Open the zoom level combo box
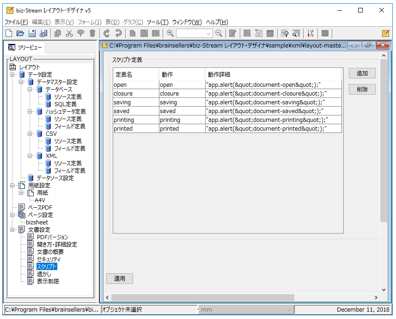This screenshot has width=396, height=319. pyautogui.click(x=194, y=34)
